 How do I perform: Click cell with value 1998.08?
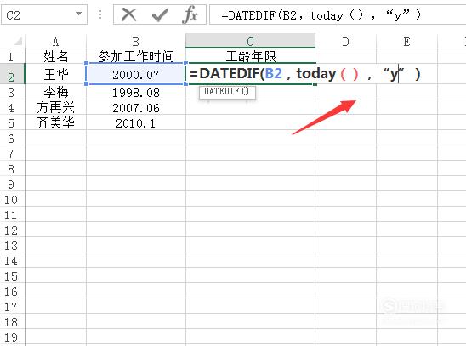(136, 93)
